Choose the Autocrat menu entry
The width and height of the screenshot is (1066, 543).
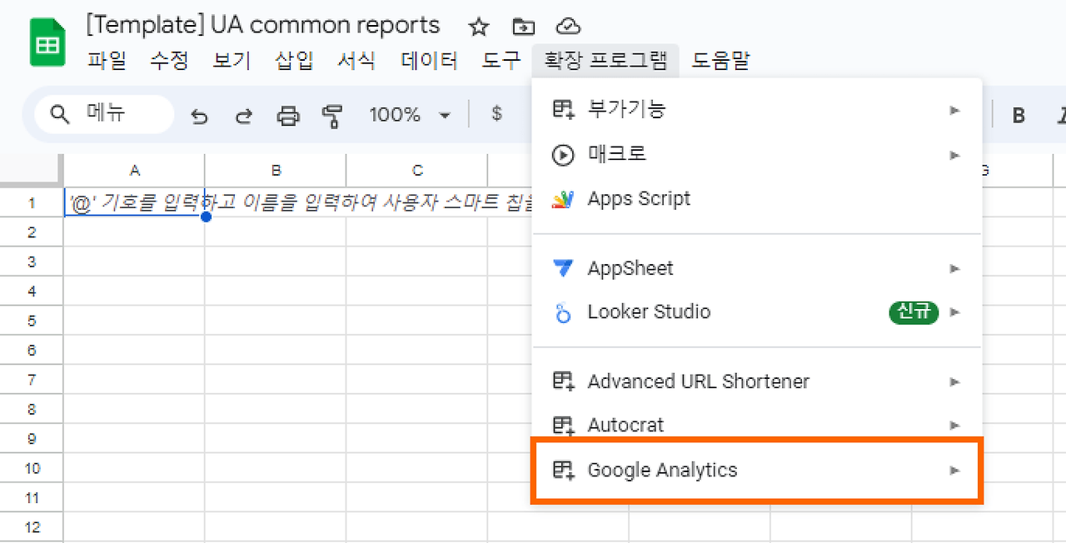(757, 425)
